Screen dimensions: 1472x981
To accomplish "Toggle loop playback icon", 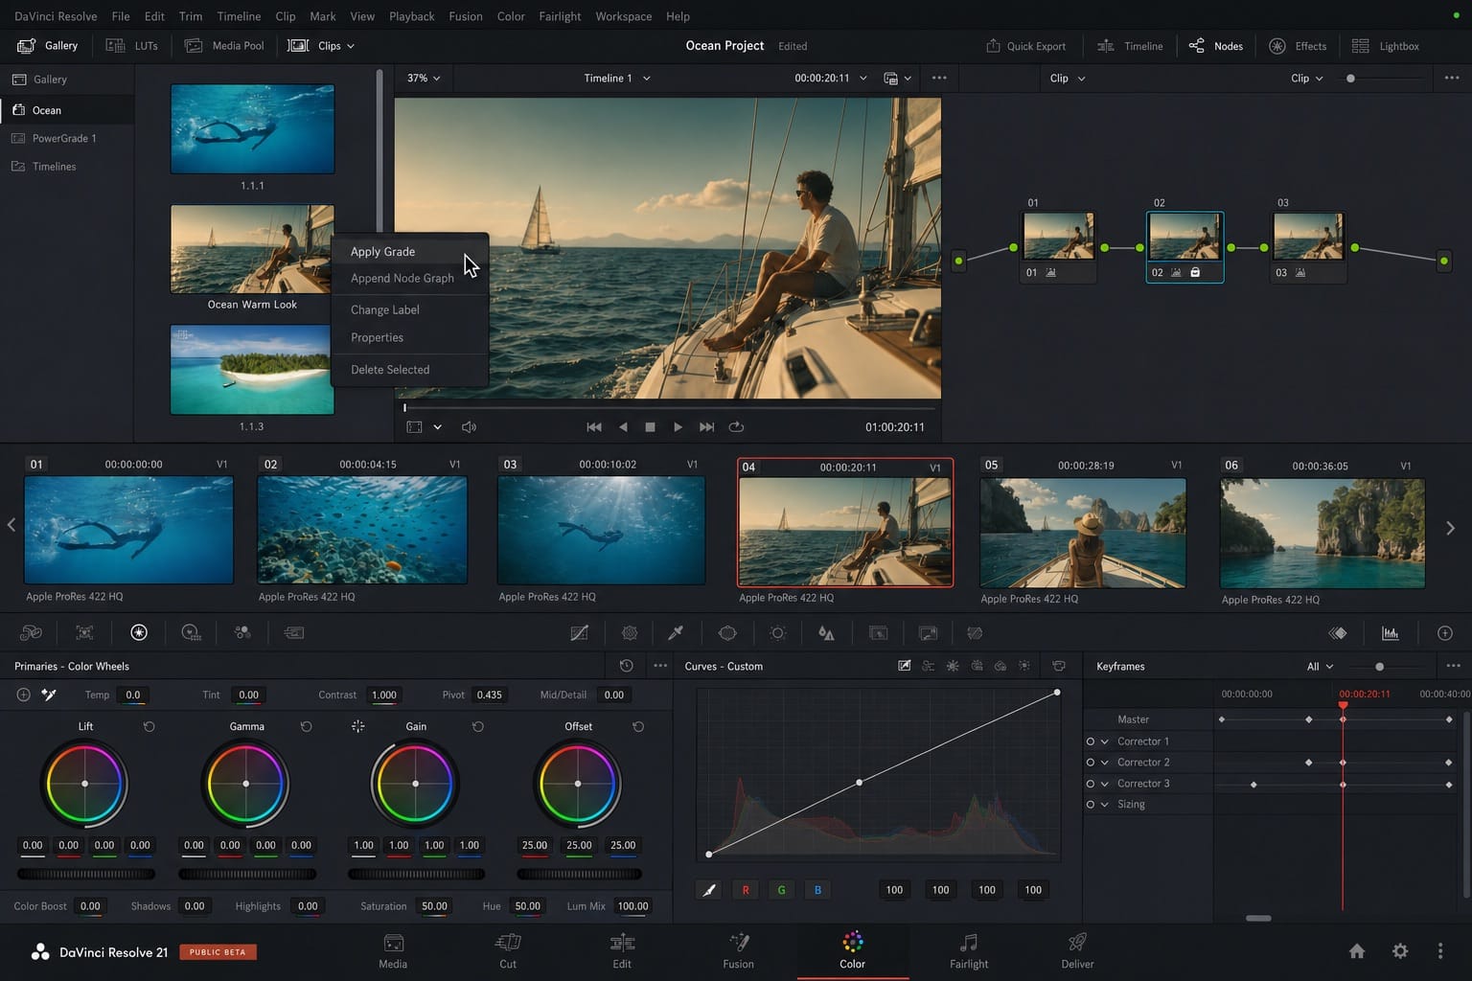I will [x=736, y=427].
